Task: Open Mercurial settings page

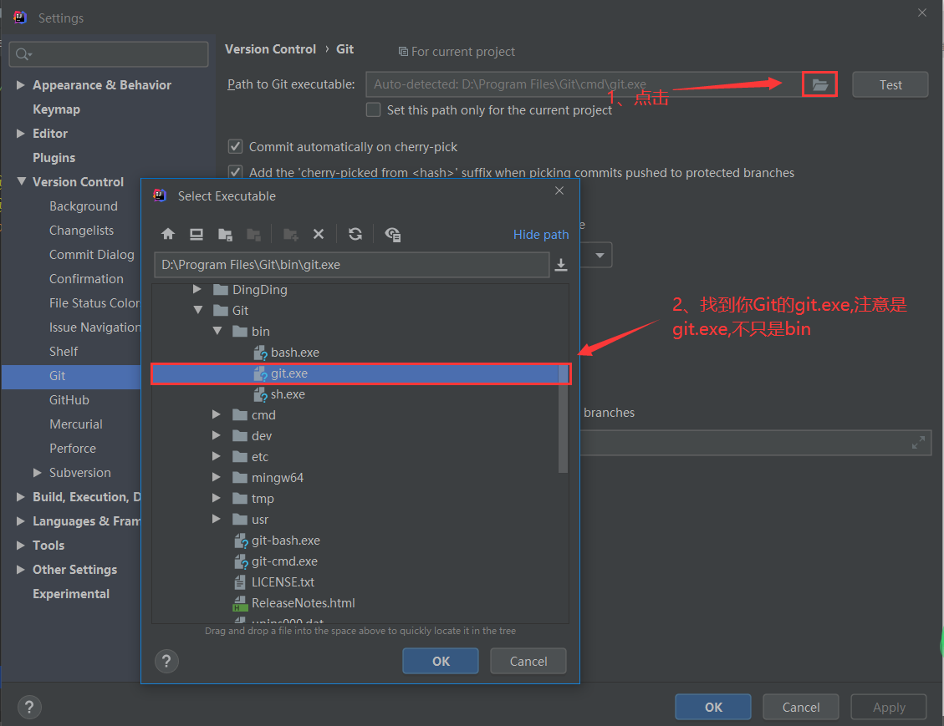Action: (76, 424)
